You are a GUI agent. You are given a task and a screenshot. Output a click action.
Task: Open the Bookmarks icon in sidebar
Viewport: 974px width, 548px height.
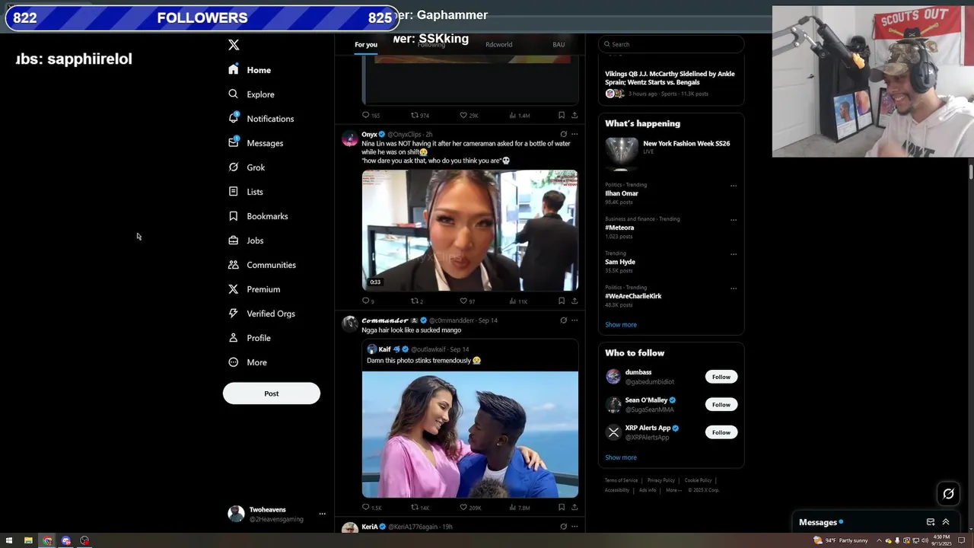(x=234, y=216)
